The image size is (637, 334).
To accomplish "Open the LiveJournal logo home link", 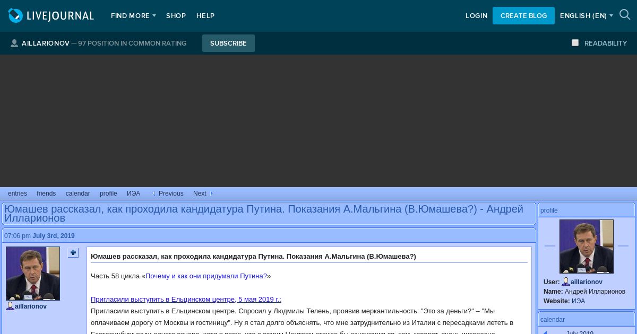I will (x=51, y=16).
